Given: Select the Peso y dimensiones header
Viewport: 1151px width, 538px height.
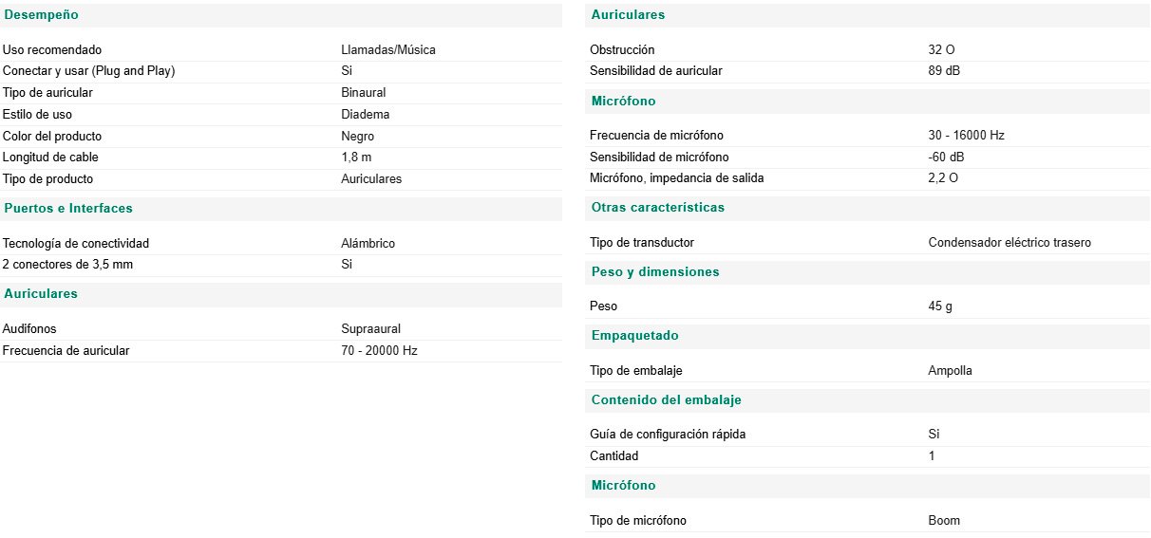Looking at the screenshot, I should (x=655, y=271).
